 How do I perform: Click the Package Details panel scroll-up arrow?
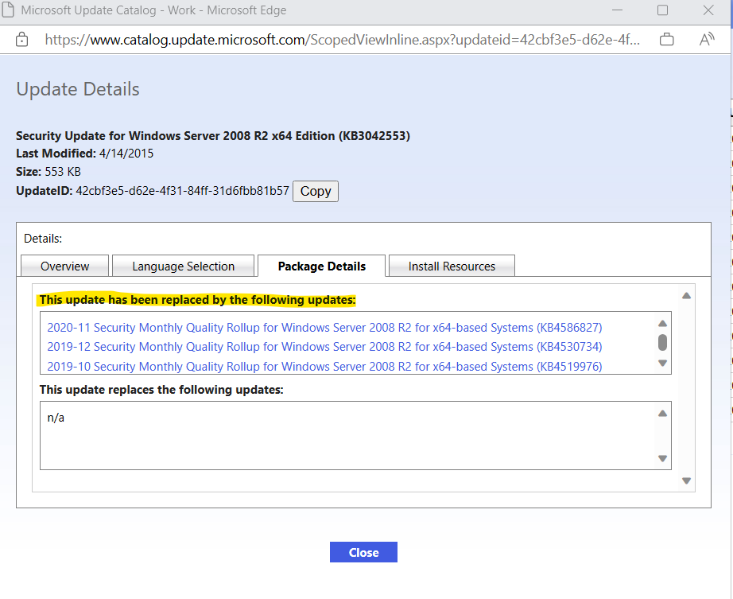[x=686, y=296]
